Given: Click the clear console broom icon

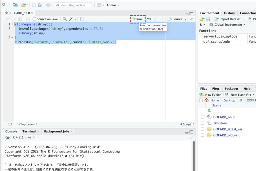Looking at the screenshot, I should tap(191, 137).
